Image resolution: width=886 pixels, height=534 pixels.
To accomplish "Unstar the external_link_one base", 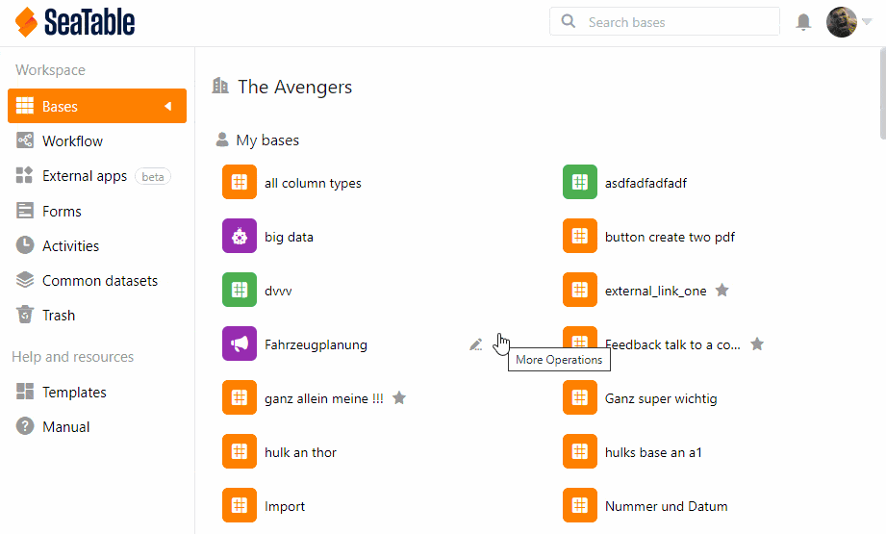I will coord(722,291).
